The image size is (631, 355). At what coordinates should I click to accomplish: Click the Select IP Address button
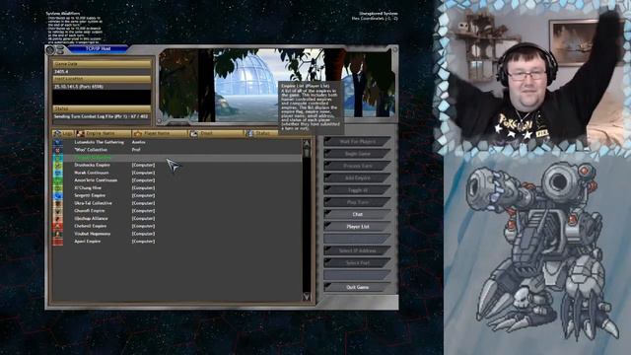pos(357,250)
